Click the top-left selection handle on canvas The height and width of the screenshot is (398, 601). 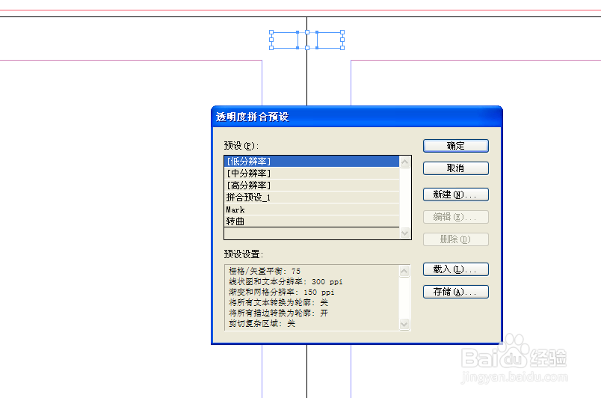coord(271,32)
